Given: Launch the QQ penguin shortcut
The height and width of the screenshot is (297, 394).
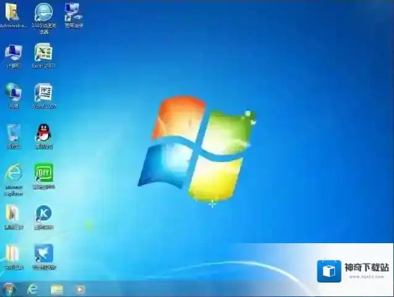Looking at the screenshot, I should click(x=43, y=133).
